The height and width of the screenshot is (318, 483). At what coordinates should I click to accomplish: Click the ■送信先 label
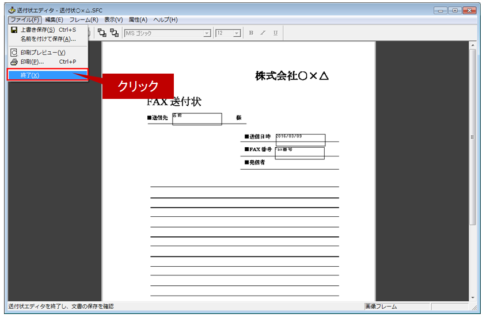tap(157, 118)
